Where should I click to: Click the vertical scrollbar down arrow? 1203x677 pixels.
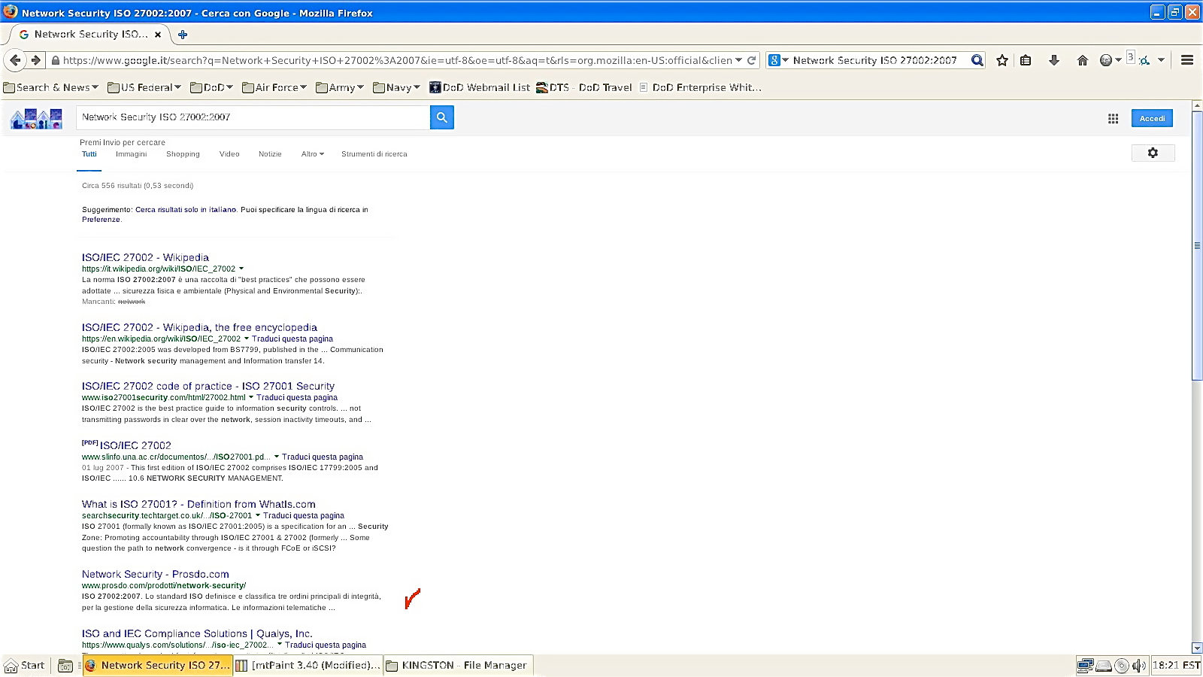(1197, 648)
